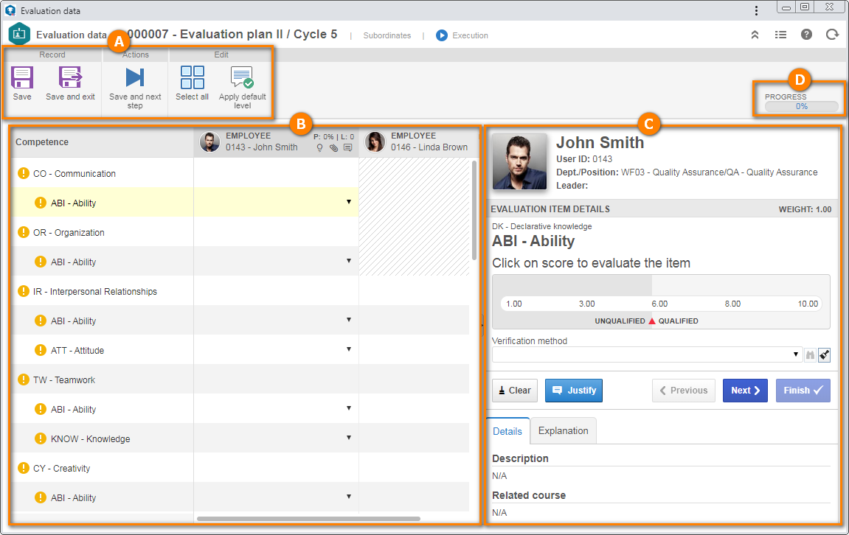Viewport: 849px width, 535px height.
Task: Click the Clear button
Action: click(x=515, y=391)
